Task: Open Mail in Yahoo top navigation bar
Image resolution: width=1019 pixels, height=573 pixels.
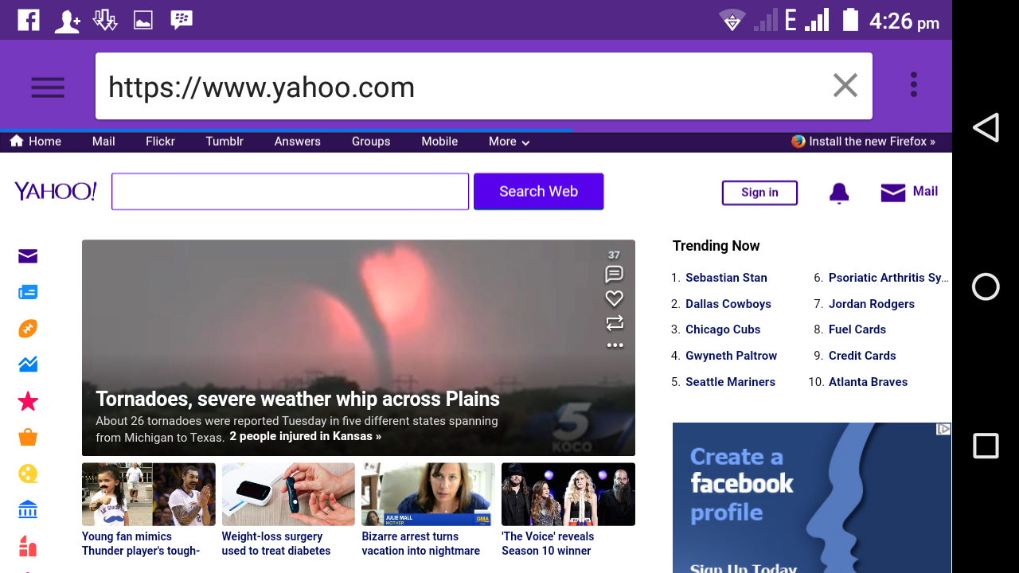Action: [103, 142]
